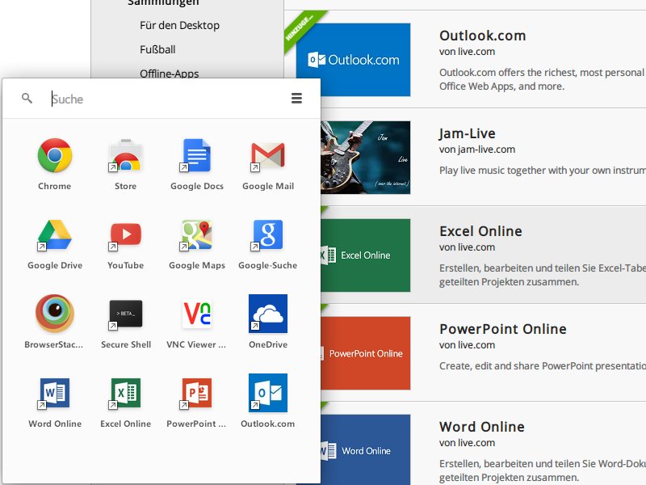The image size is (646, 485).
Task: Click the search magnifier icon
Action: pyautogui.click(x=27, y=98)
